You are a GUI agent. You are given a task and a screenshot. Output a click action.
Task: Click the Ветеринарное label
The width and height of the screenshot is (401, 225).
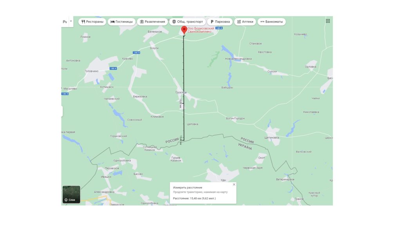click(x=285, y=179)
